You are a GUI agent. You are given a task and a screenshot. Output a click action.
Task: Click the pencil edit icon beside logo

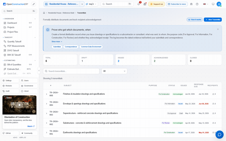coord(34,4)
